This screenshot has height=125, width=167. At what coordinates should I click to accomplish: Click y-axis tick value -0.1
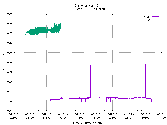pyautogui.click(x=9, y=111)
